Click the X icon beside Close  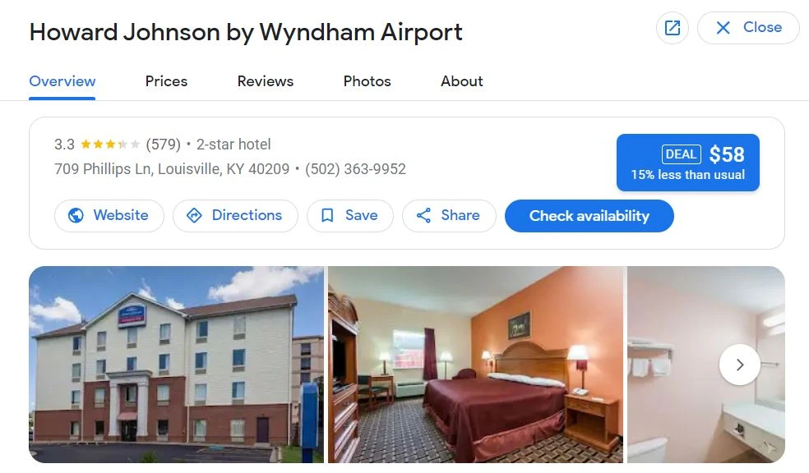[723, 28]
